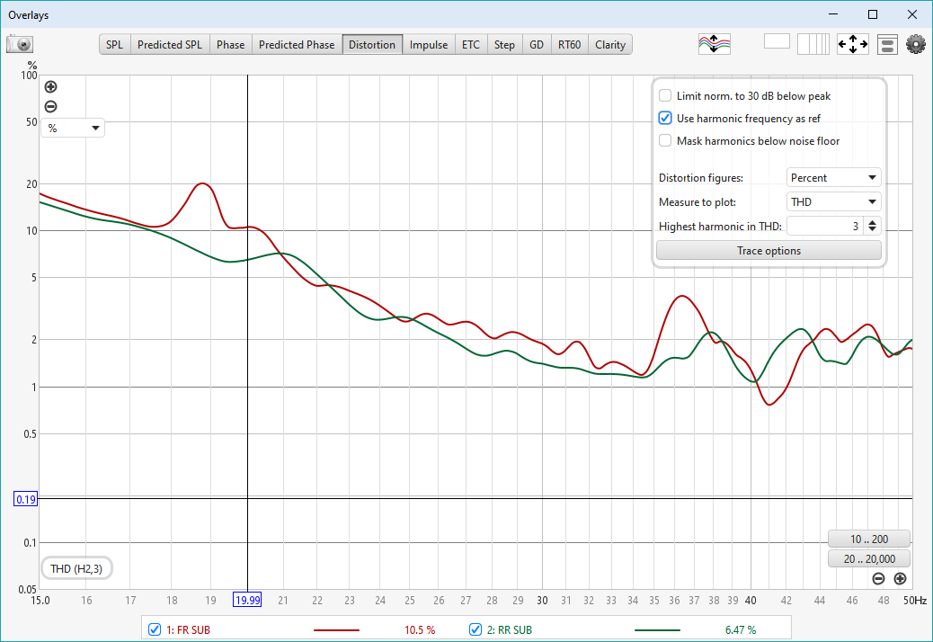Switch to the GD tab
The height and width of the screenshot is (642, 933).
coord(536,45)
